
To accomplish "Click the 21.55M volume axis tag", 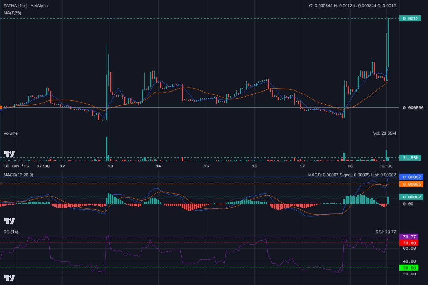I will coord(410,158).
